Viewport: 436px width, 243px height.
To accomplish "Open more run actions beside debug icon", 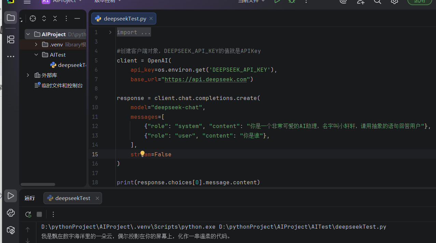I will coord(306,2).
